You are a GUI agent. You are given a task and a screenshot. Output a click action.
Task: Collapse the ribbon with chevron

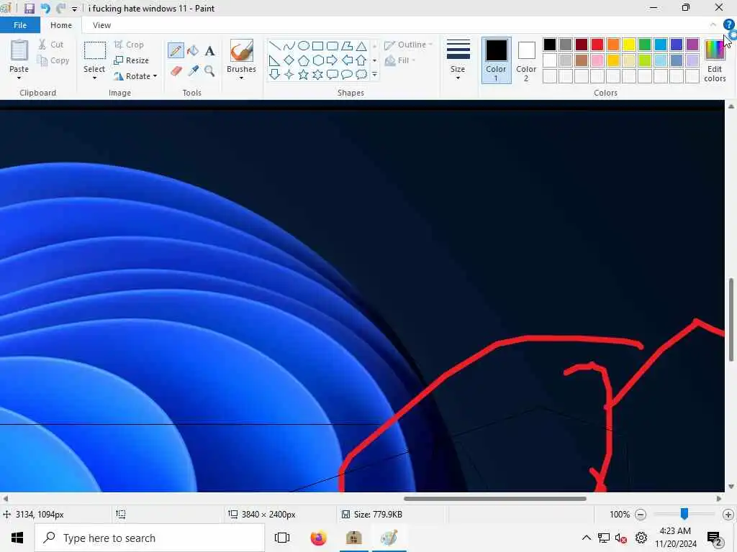click(x=713, y=25)
